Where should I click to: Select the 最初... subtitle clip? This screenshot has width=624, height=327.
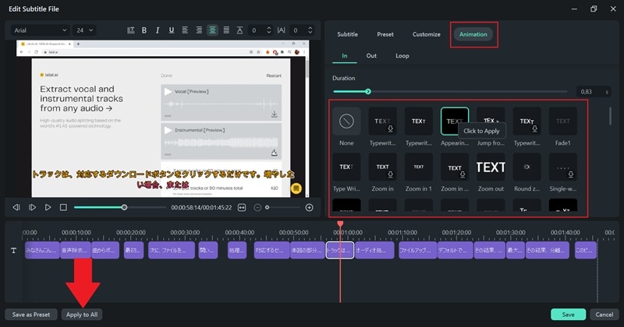133,251
